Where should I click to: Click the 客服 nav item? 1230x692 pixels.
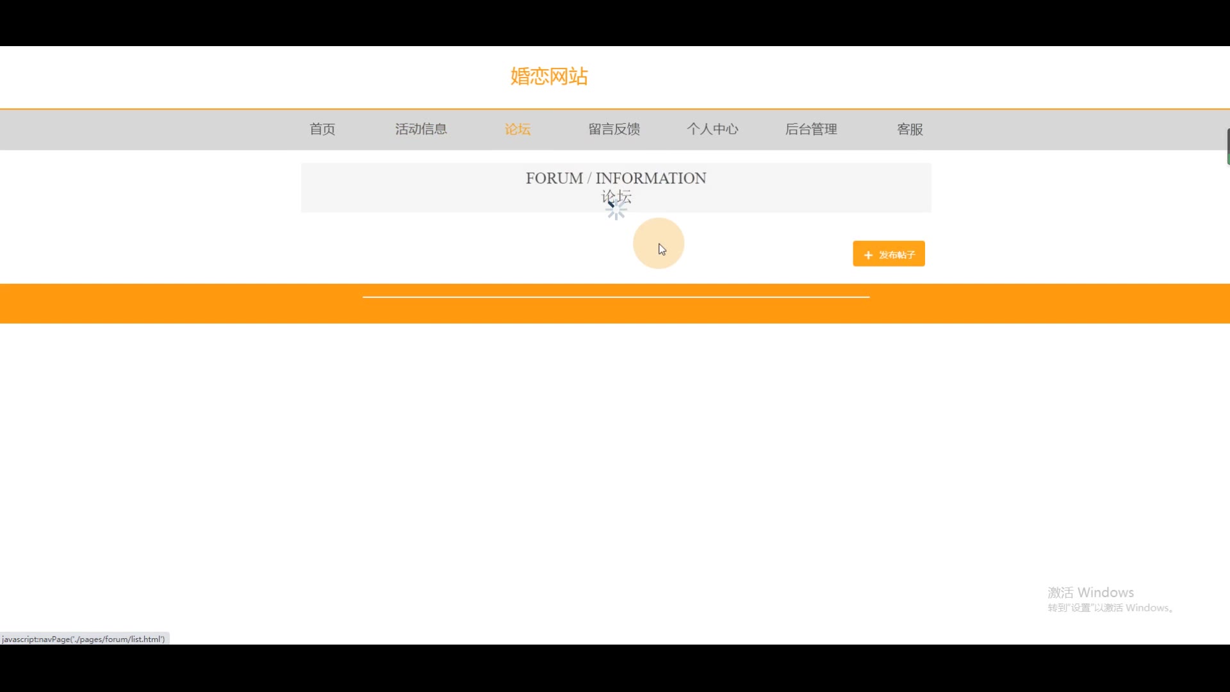click(910, 129)
